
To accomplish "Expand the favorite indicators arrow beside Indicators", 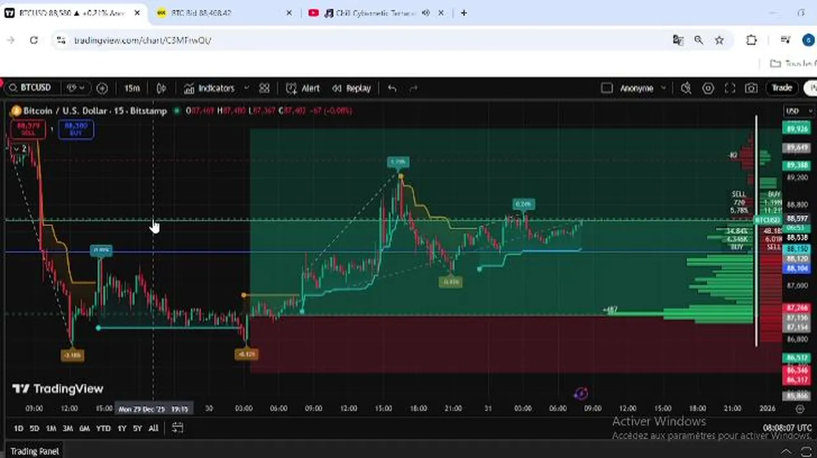I will (246, 88).
